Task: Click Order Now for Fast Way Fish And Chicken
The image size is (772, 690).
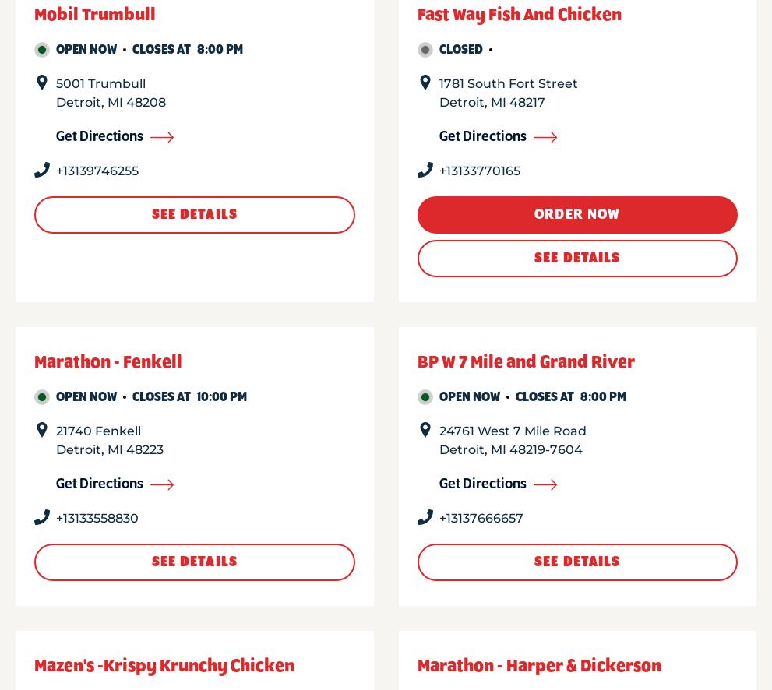Action: pos(577,215)
